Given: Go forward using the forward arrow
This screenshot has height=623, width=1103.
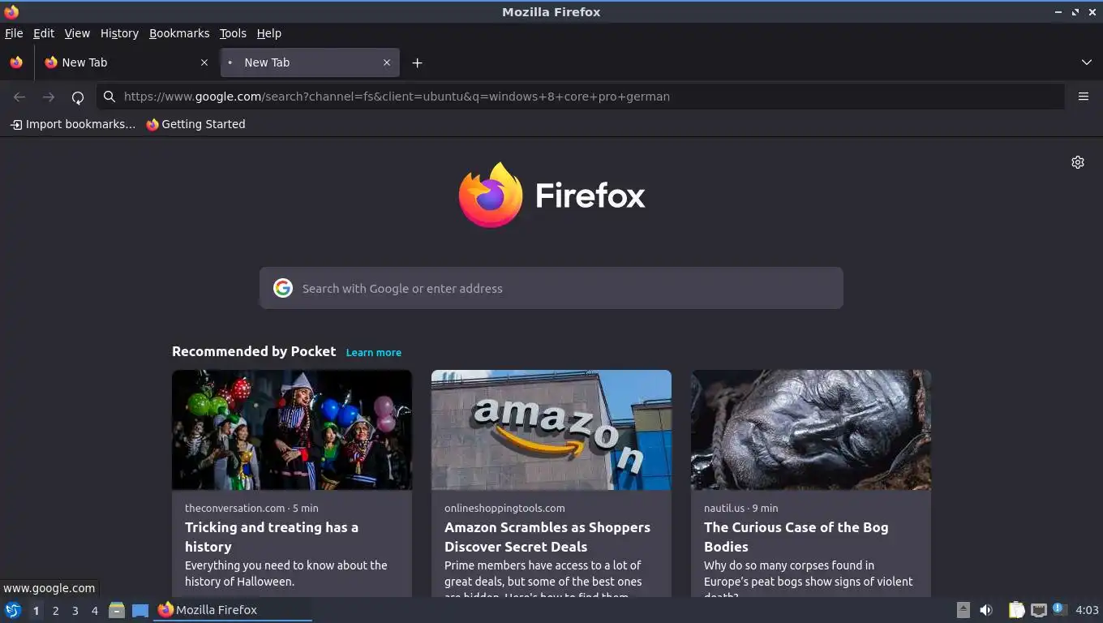Looking at the screenshot, I should point(49,97).
